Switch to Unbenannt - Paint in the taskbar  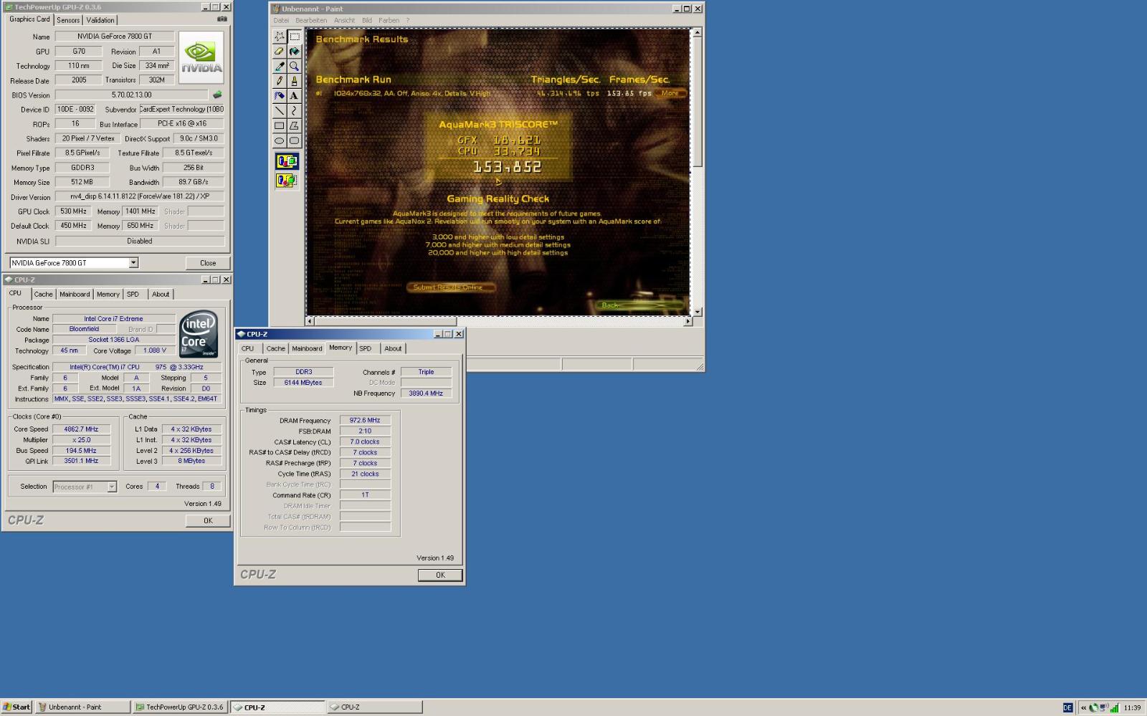83,707
